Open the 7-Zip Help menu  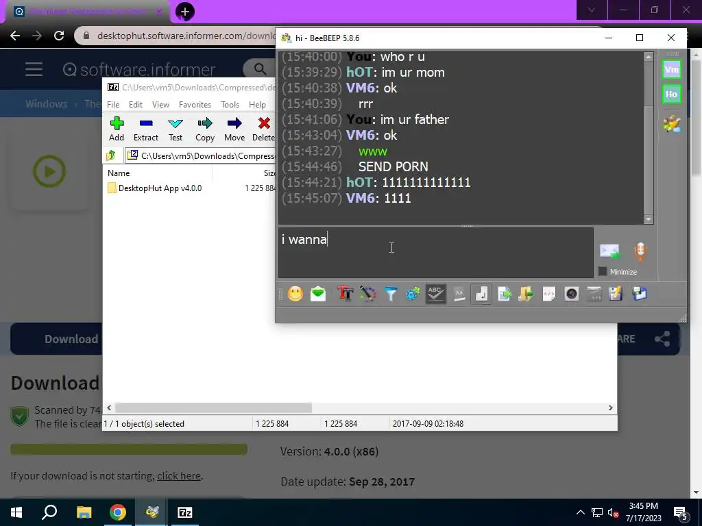pos(258,105)
